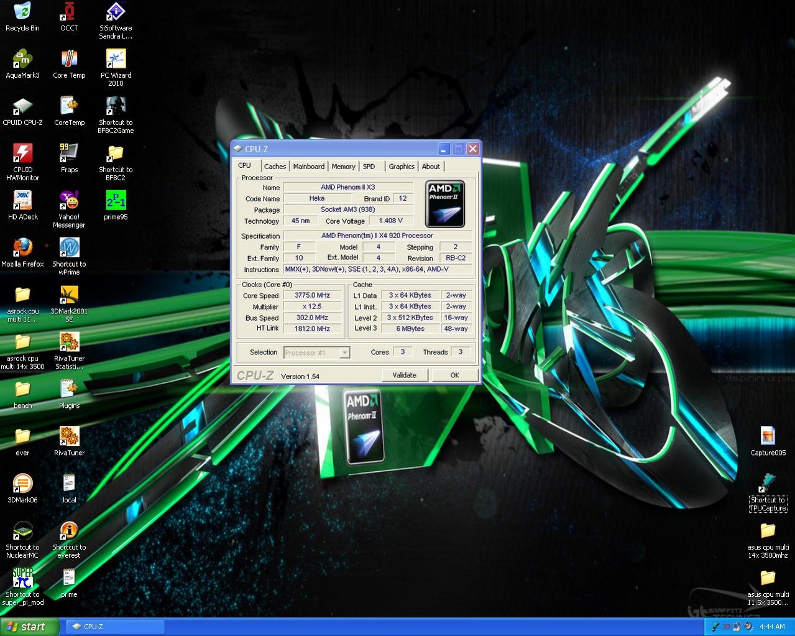Open Mozilla Firefox desktop icon
This screenshot has width=795, height=636.
(22, 253)
